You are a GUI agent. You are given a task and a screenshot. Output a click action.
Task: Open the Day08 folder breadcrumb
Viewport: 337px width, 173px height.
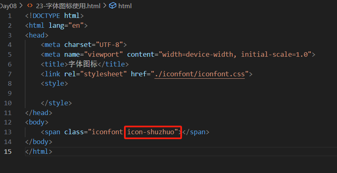coord(8,6)
